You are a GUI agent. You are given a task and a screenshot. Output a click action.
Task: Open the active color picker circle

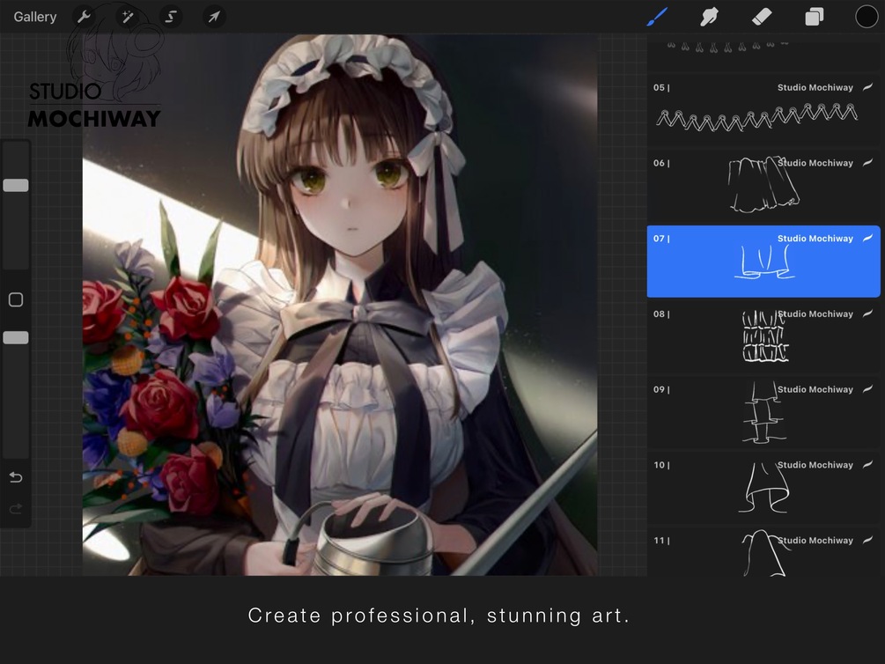pyautogui.click(x=867, y=17)
